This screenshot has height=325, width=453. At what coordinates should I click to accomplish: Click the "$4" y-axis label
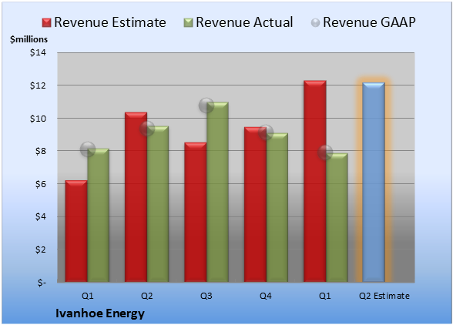pyautogui.click(x=41, y=216)
